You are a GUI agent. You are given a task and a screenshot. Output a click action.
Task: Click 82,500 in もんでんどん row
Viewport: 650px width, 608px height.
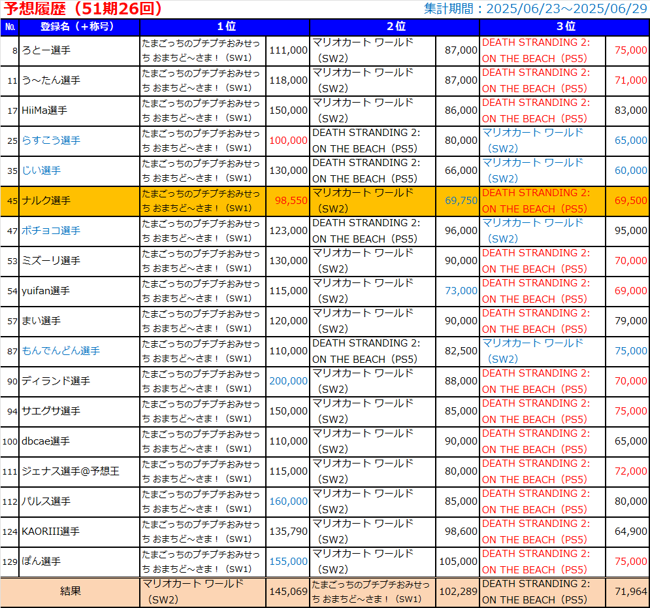[x=461, y=351]
